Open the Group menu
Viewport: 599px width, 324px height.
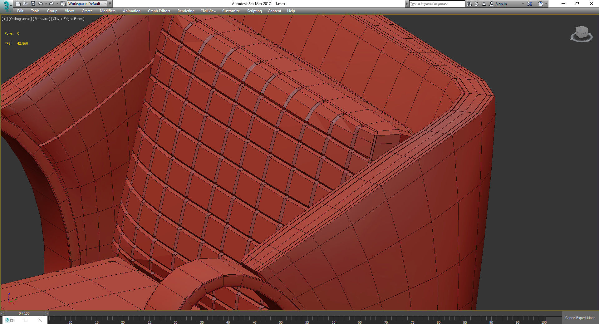(x=52, y=11)
